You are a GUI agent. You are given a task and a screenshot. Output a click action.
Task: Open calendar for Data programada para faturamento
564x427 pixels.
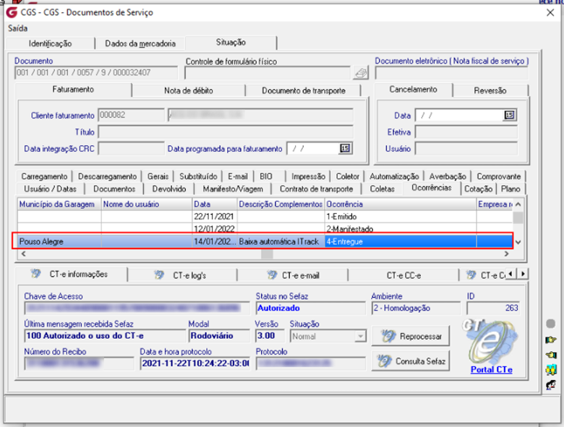(x=345, y=148)
